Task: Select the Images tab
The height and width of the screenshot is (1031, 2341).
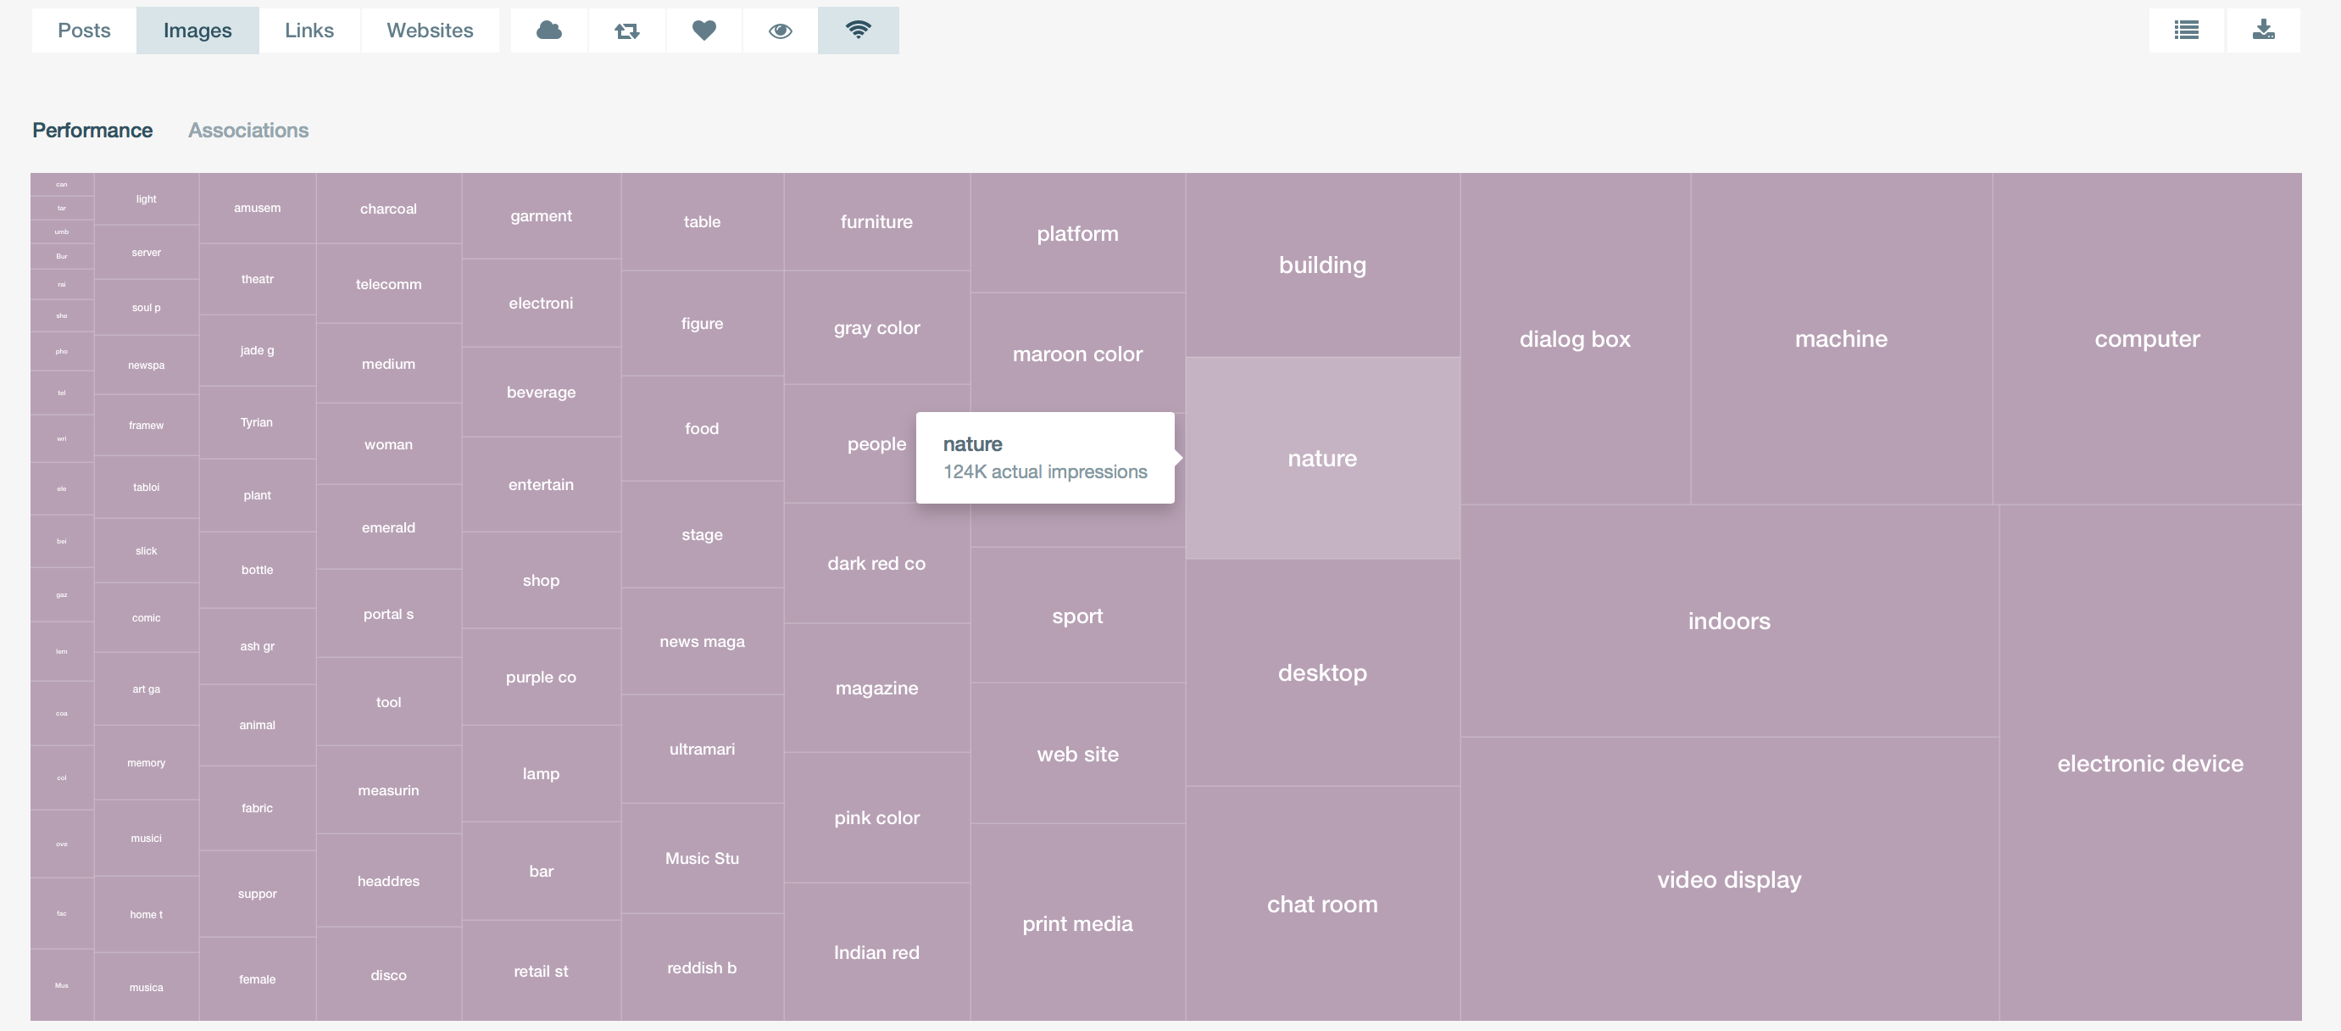Action: [x=197, y=31]
